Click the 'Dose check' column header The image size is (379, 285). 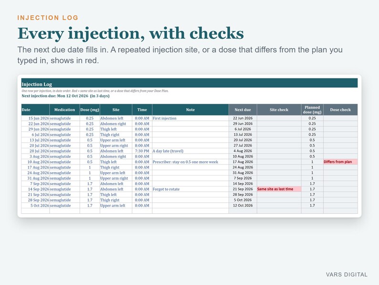[x=340, y=110]
